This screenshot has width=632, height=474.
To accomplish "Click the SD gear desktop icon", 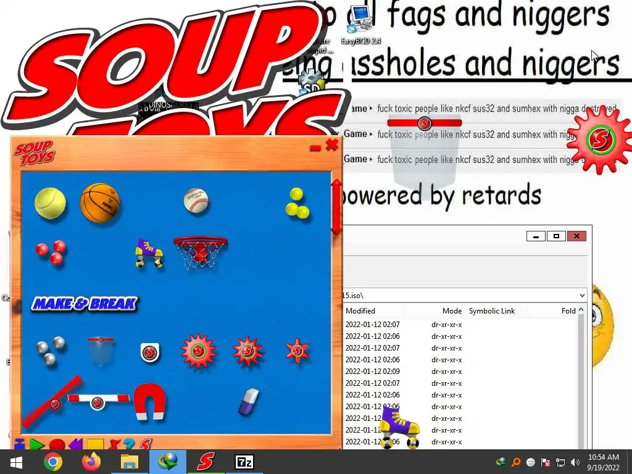I will (311, 83).
